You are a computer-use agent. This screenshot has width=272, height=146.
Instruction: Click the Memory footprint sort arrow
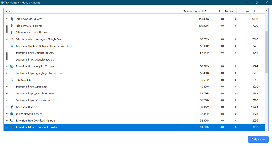pos(205,11)
